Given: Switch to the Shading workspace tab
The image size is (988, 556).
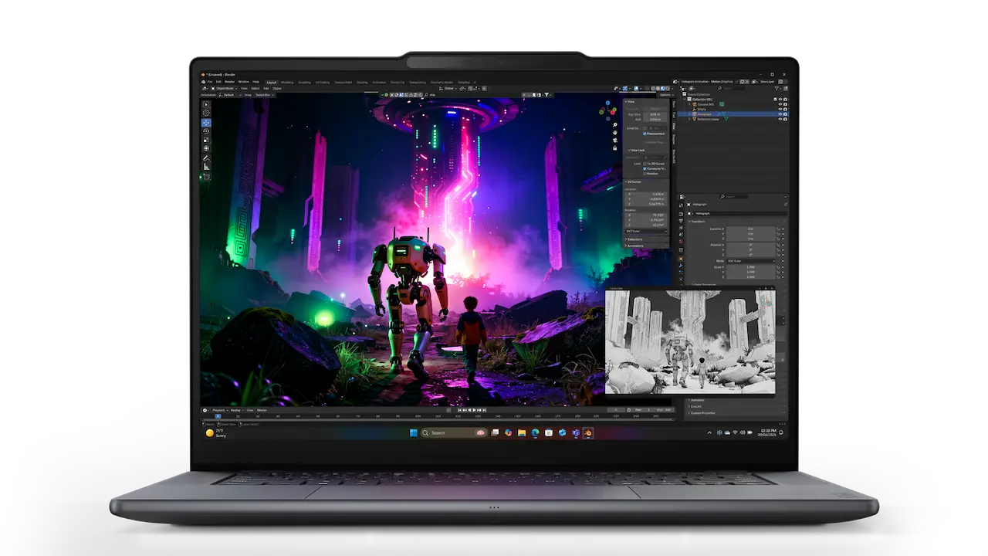Looking at the screenshot, I should click(x=362, y=83).
